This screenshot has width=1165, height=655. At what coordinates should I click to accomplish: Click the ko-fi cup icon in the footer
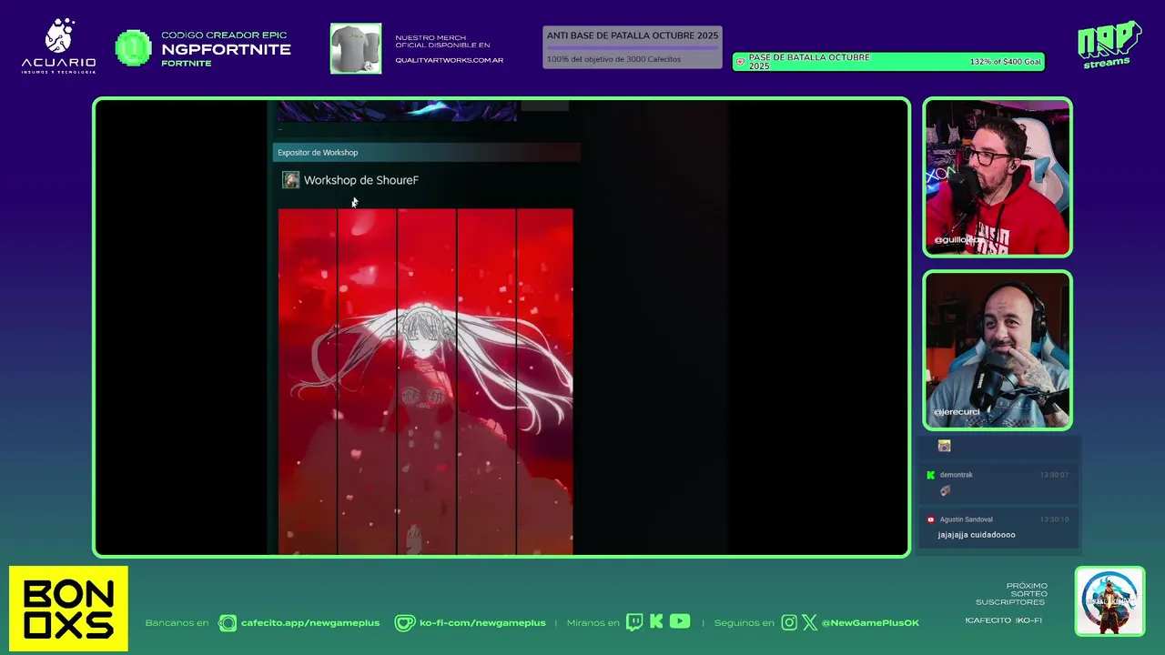404,623
